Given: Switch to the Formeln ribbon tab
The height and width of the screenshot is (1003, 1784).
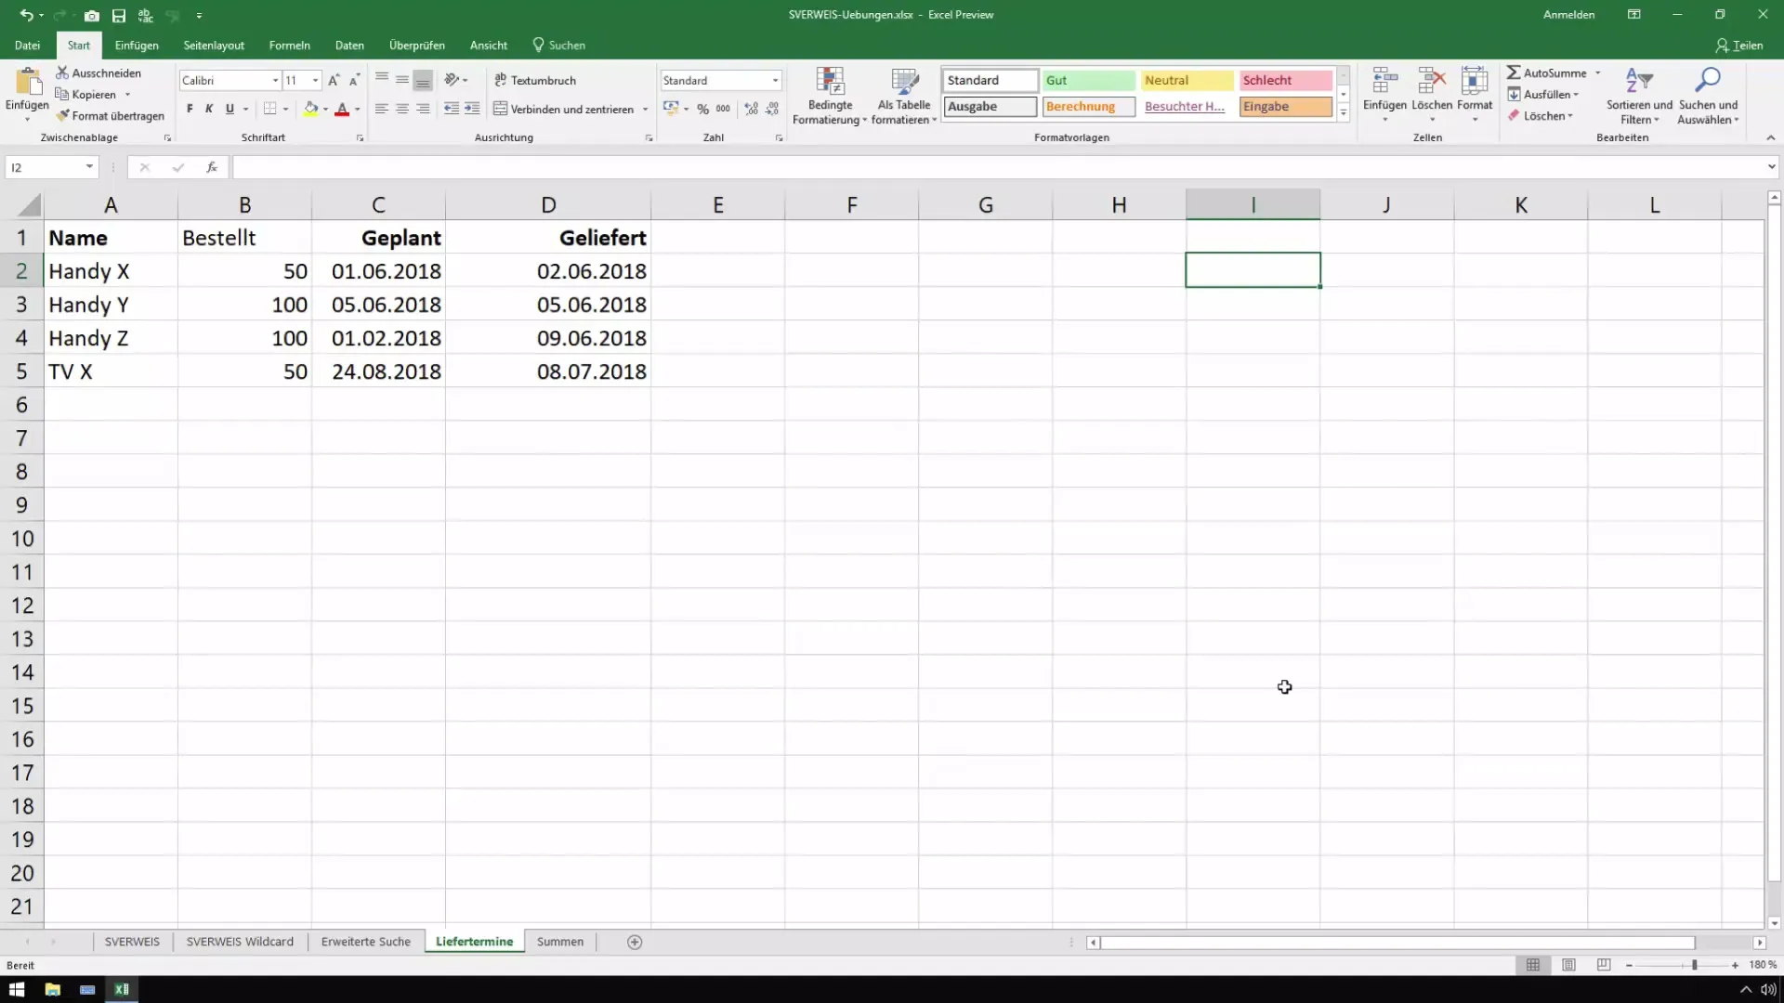Looking at the screenshot, I should pyautogui.click(x=289, y=46).
